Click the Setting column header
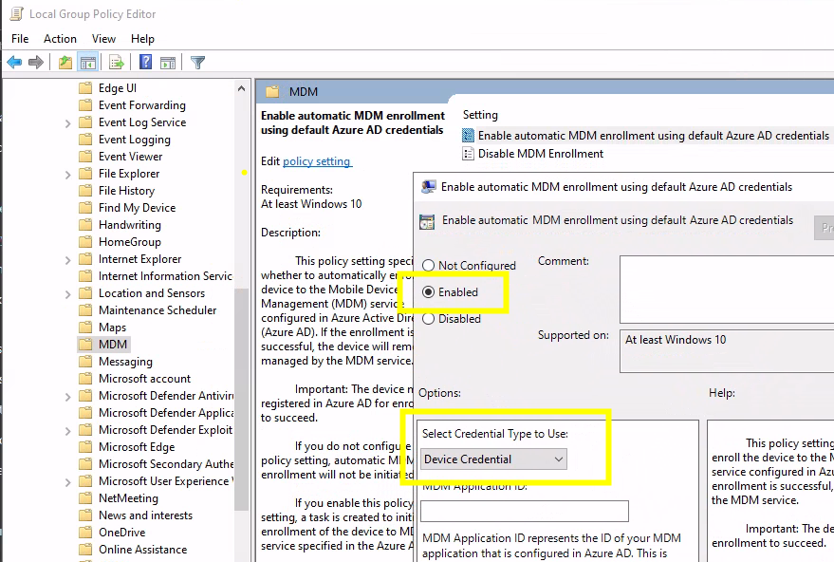Screen dimensions: 834x562 [x=480, y=115]
